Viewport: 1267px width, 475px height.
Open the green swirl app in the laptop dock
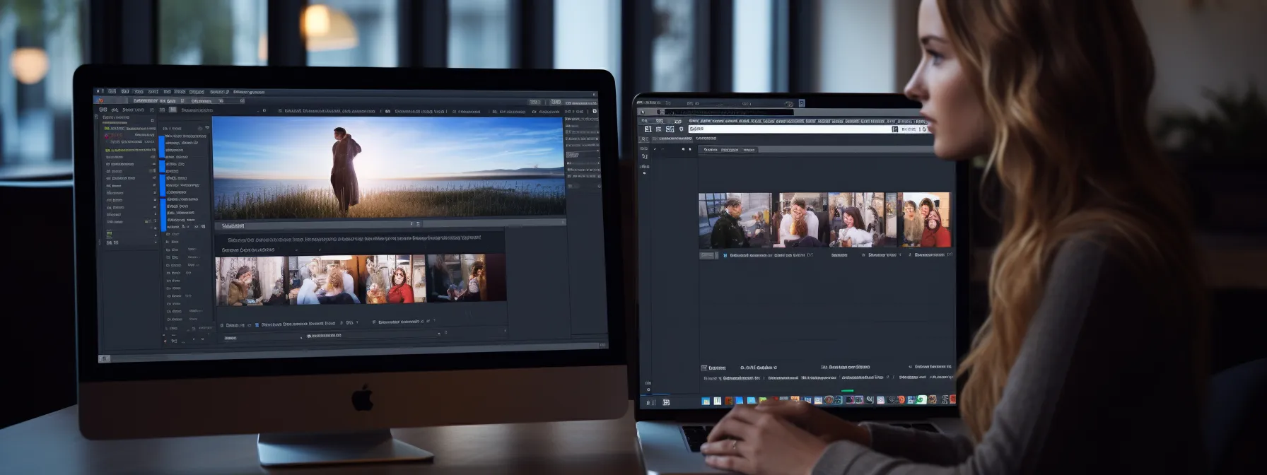[921, 400]
